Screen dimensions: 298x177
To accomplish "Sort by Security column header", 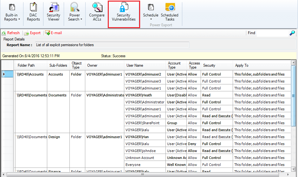I will pyautogui.click(x=217, y=65).
